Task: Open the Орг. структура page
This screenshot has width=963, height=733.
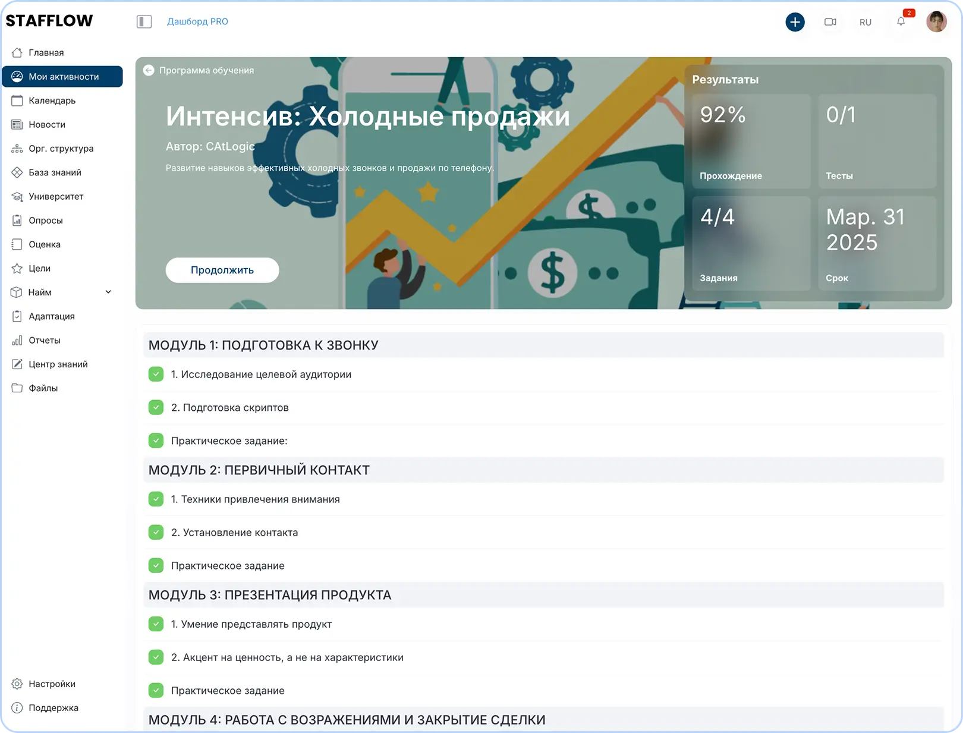Action: (x=61, y=148)
